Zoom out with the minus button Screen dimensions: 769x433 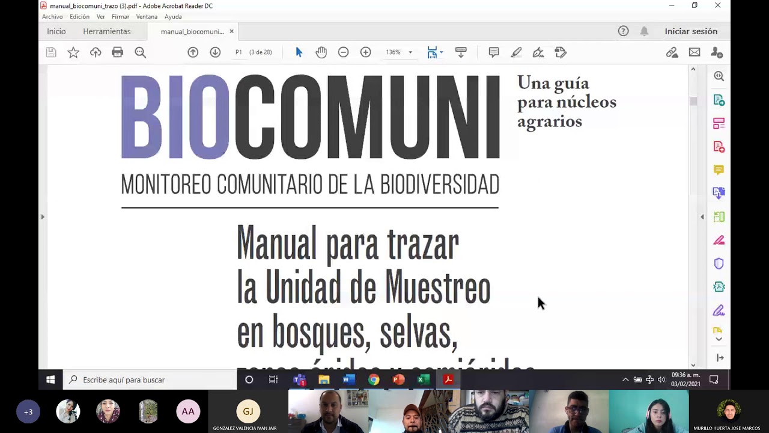point(343,52)
